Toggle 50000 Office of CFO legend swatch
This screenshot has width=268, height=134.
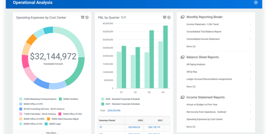coord(21,104)
